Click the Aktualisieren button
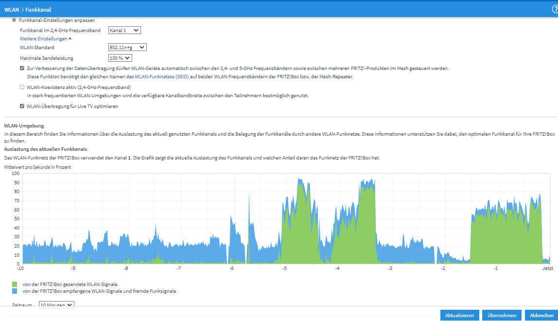This screenshot has width=558, height=321. 459,315
